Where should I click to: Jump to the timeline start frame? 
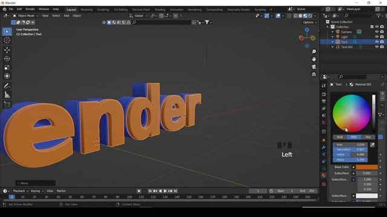click(150, 191)
